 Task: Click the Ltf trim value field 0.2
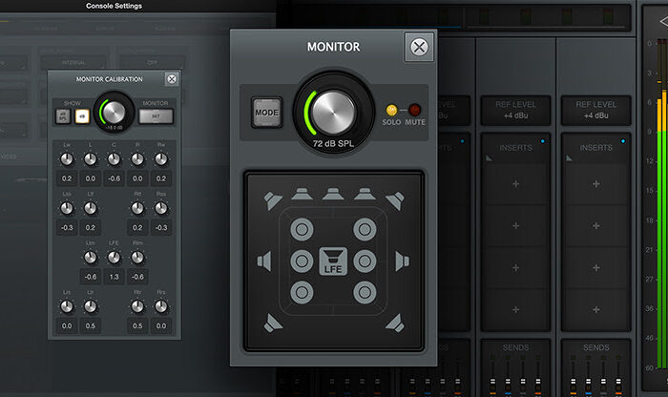[91, 227]
